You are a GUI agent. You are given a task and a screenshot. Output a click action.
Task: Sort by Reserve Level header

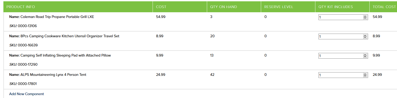click(x=279, y=7)
